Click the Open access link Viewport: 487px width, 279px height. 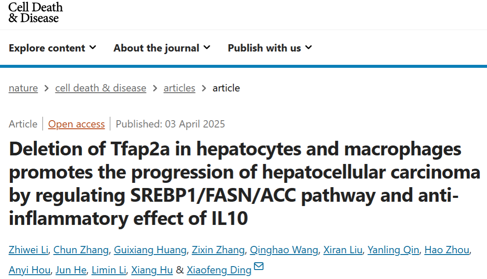(x=76, y=124)
